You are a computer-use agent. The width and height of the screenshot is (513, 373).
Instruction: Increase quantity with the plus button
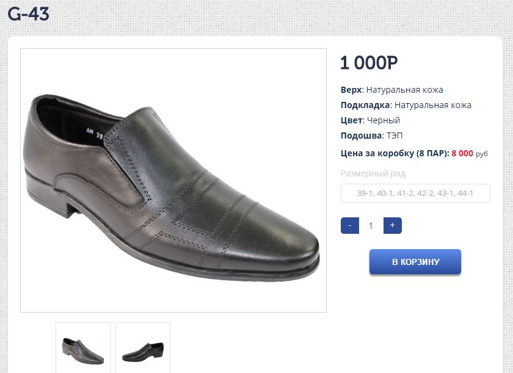[x=392, y=225]
